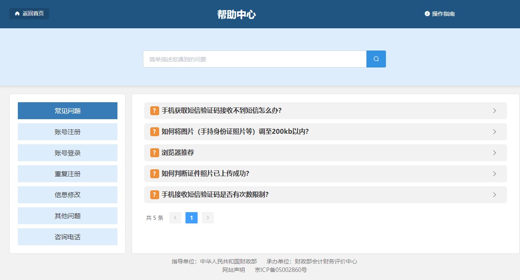Focus the 简单描述您遇到的问题 search field
Viewport: 520px width, 280px height.
pyautogui.click(x=254, y=59)
